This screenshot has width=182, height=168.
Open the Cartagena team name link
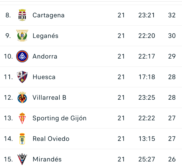[x=49, y=15]
